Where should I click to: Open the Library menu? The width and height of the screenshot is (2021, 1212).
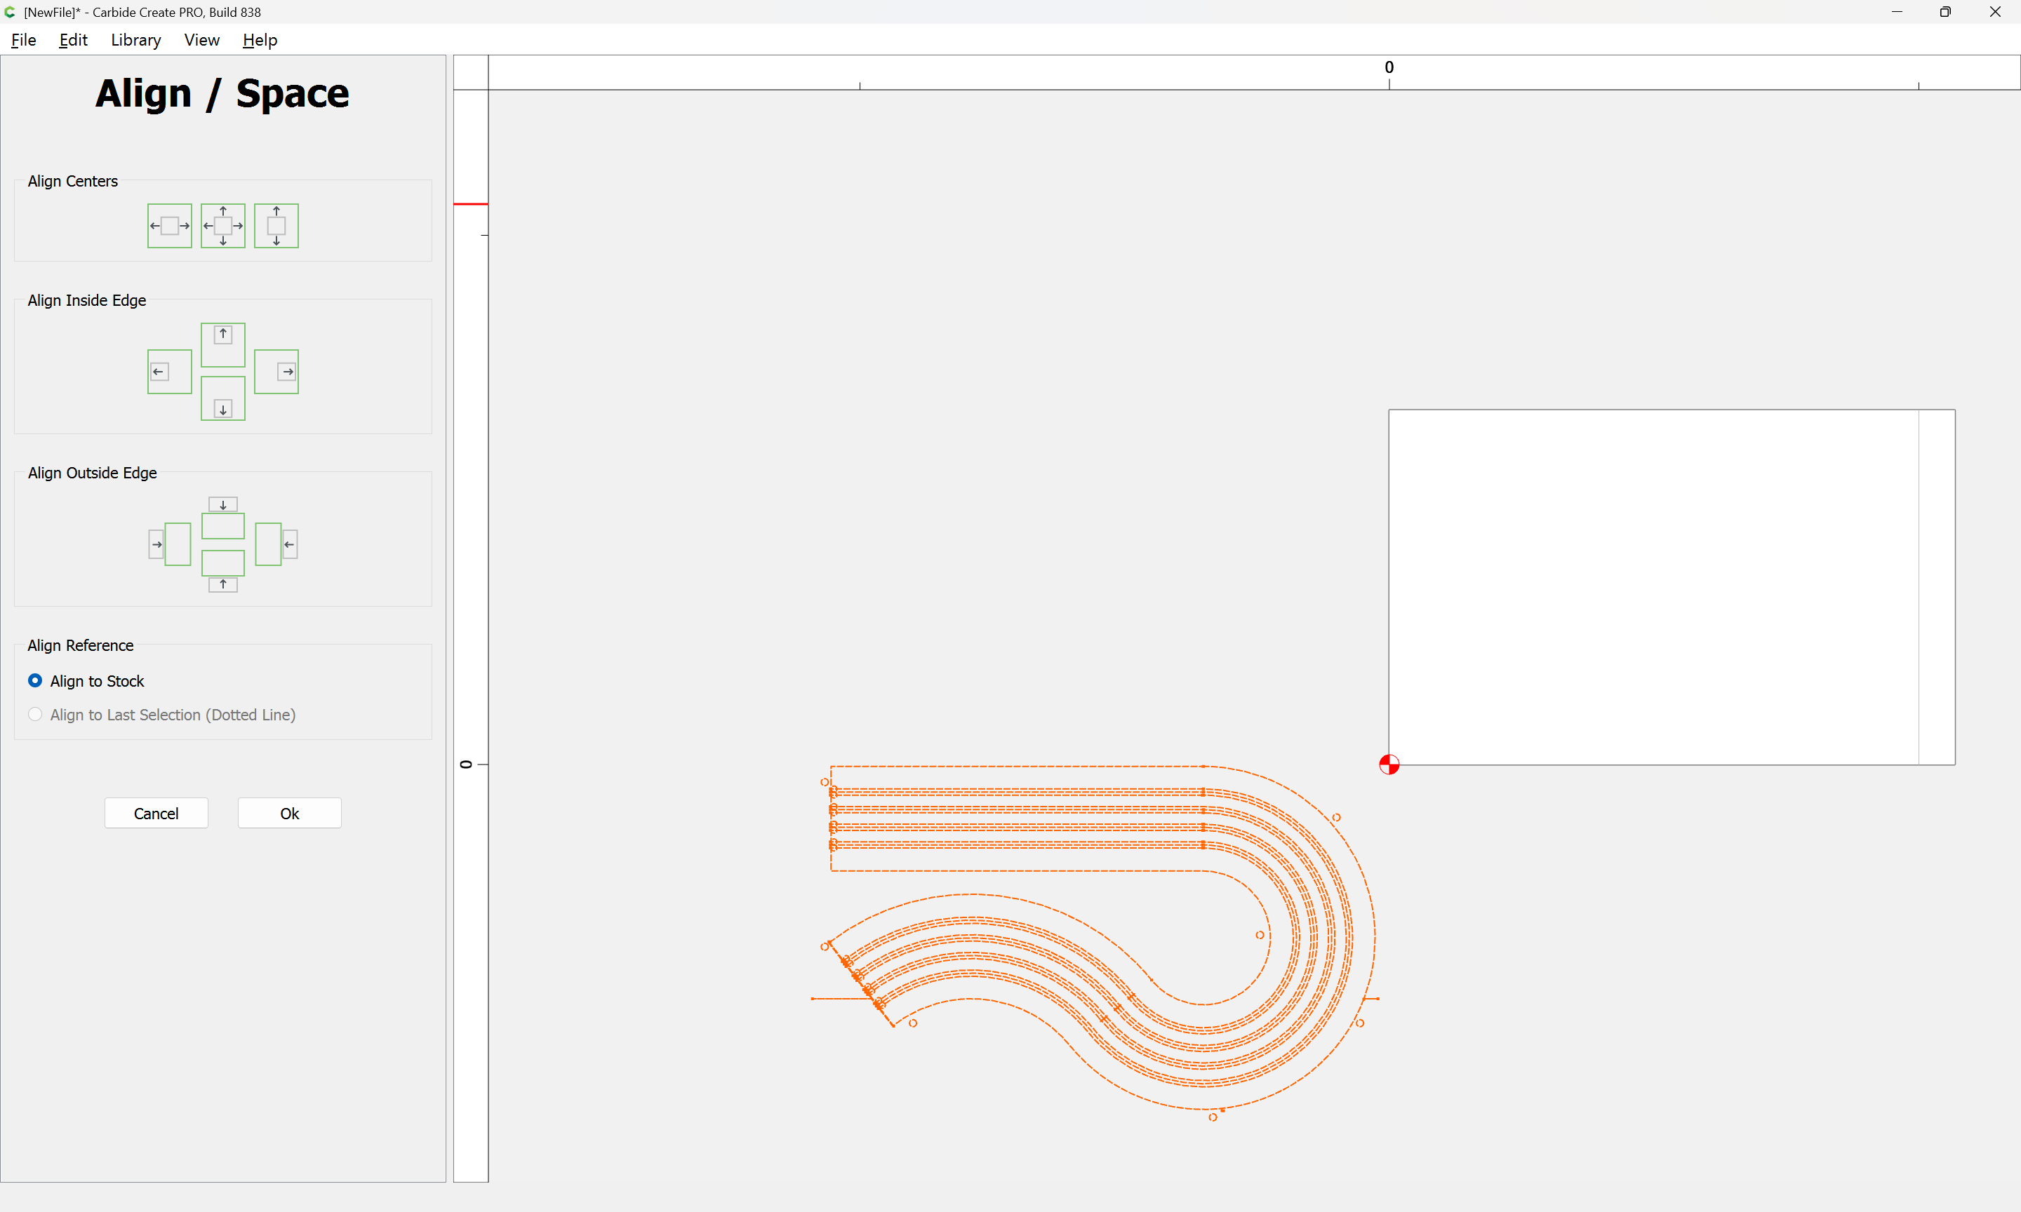[x=135, y=40]
